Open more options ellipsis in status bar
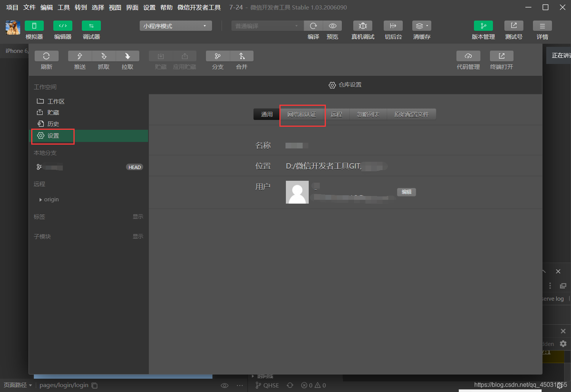 point(239,386)
